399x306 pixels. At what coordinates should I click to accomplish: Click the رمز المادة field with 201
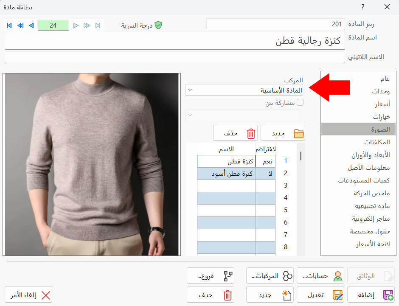pos(275,24)
